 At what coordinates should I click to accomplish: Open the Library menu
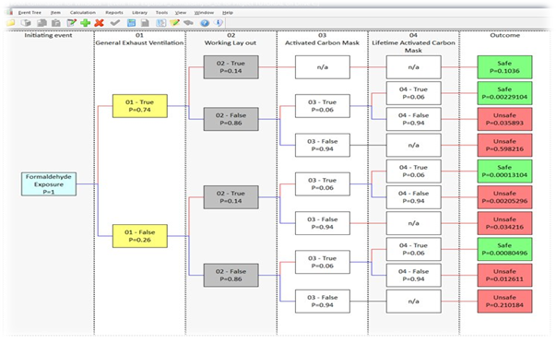(x=140, y=12)
